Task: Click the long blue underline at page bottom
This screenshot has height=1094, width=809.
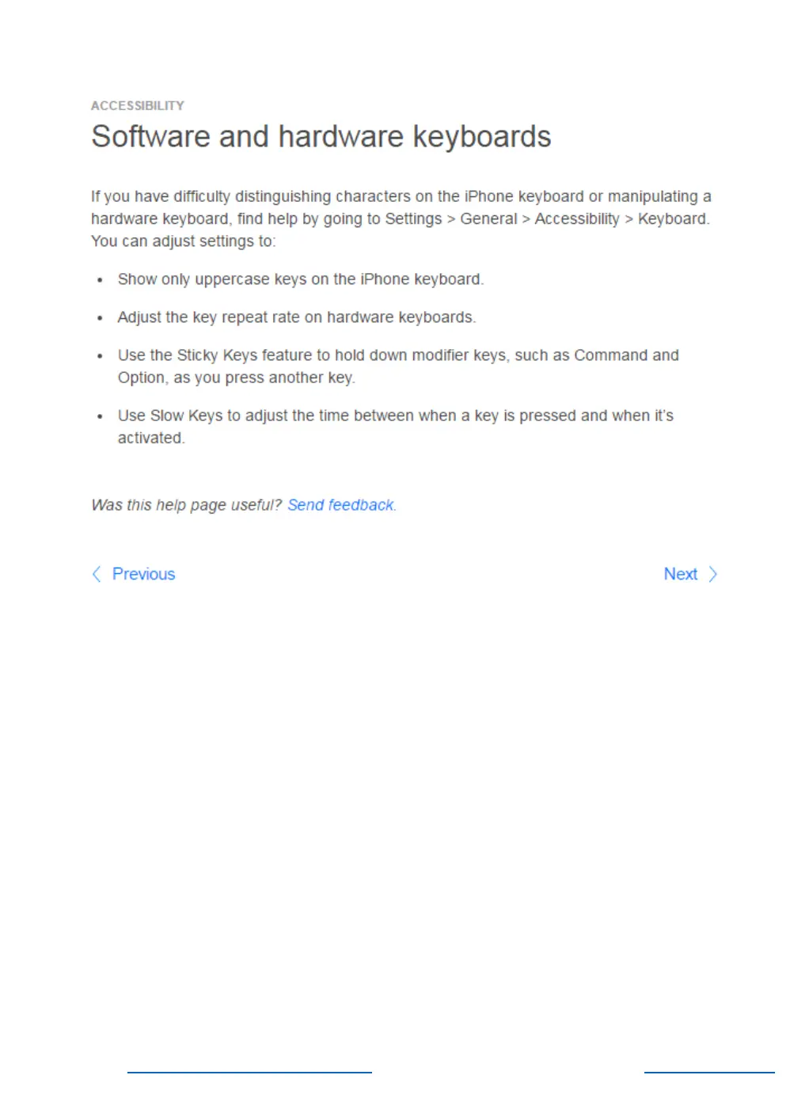Action: pos(249,1073)
